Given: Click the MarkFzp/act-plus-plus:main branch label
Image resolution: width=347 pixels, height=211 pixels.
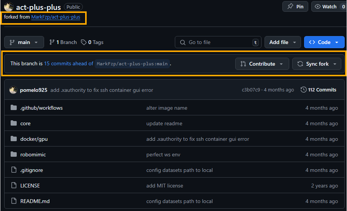Looking at the screenshot, I should coord(132,64).
